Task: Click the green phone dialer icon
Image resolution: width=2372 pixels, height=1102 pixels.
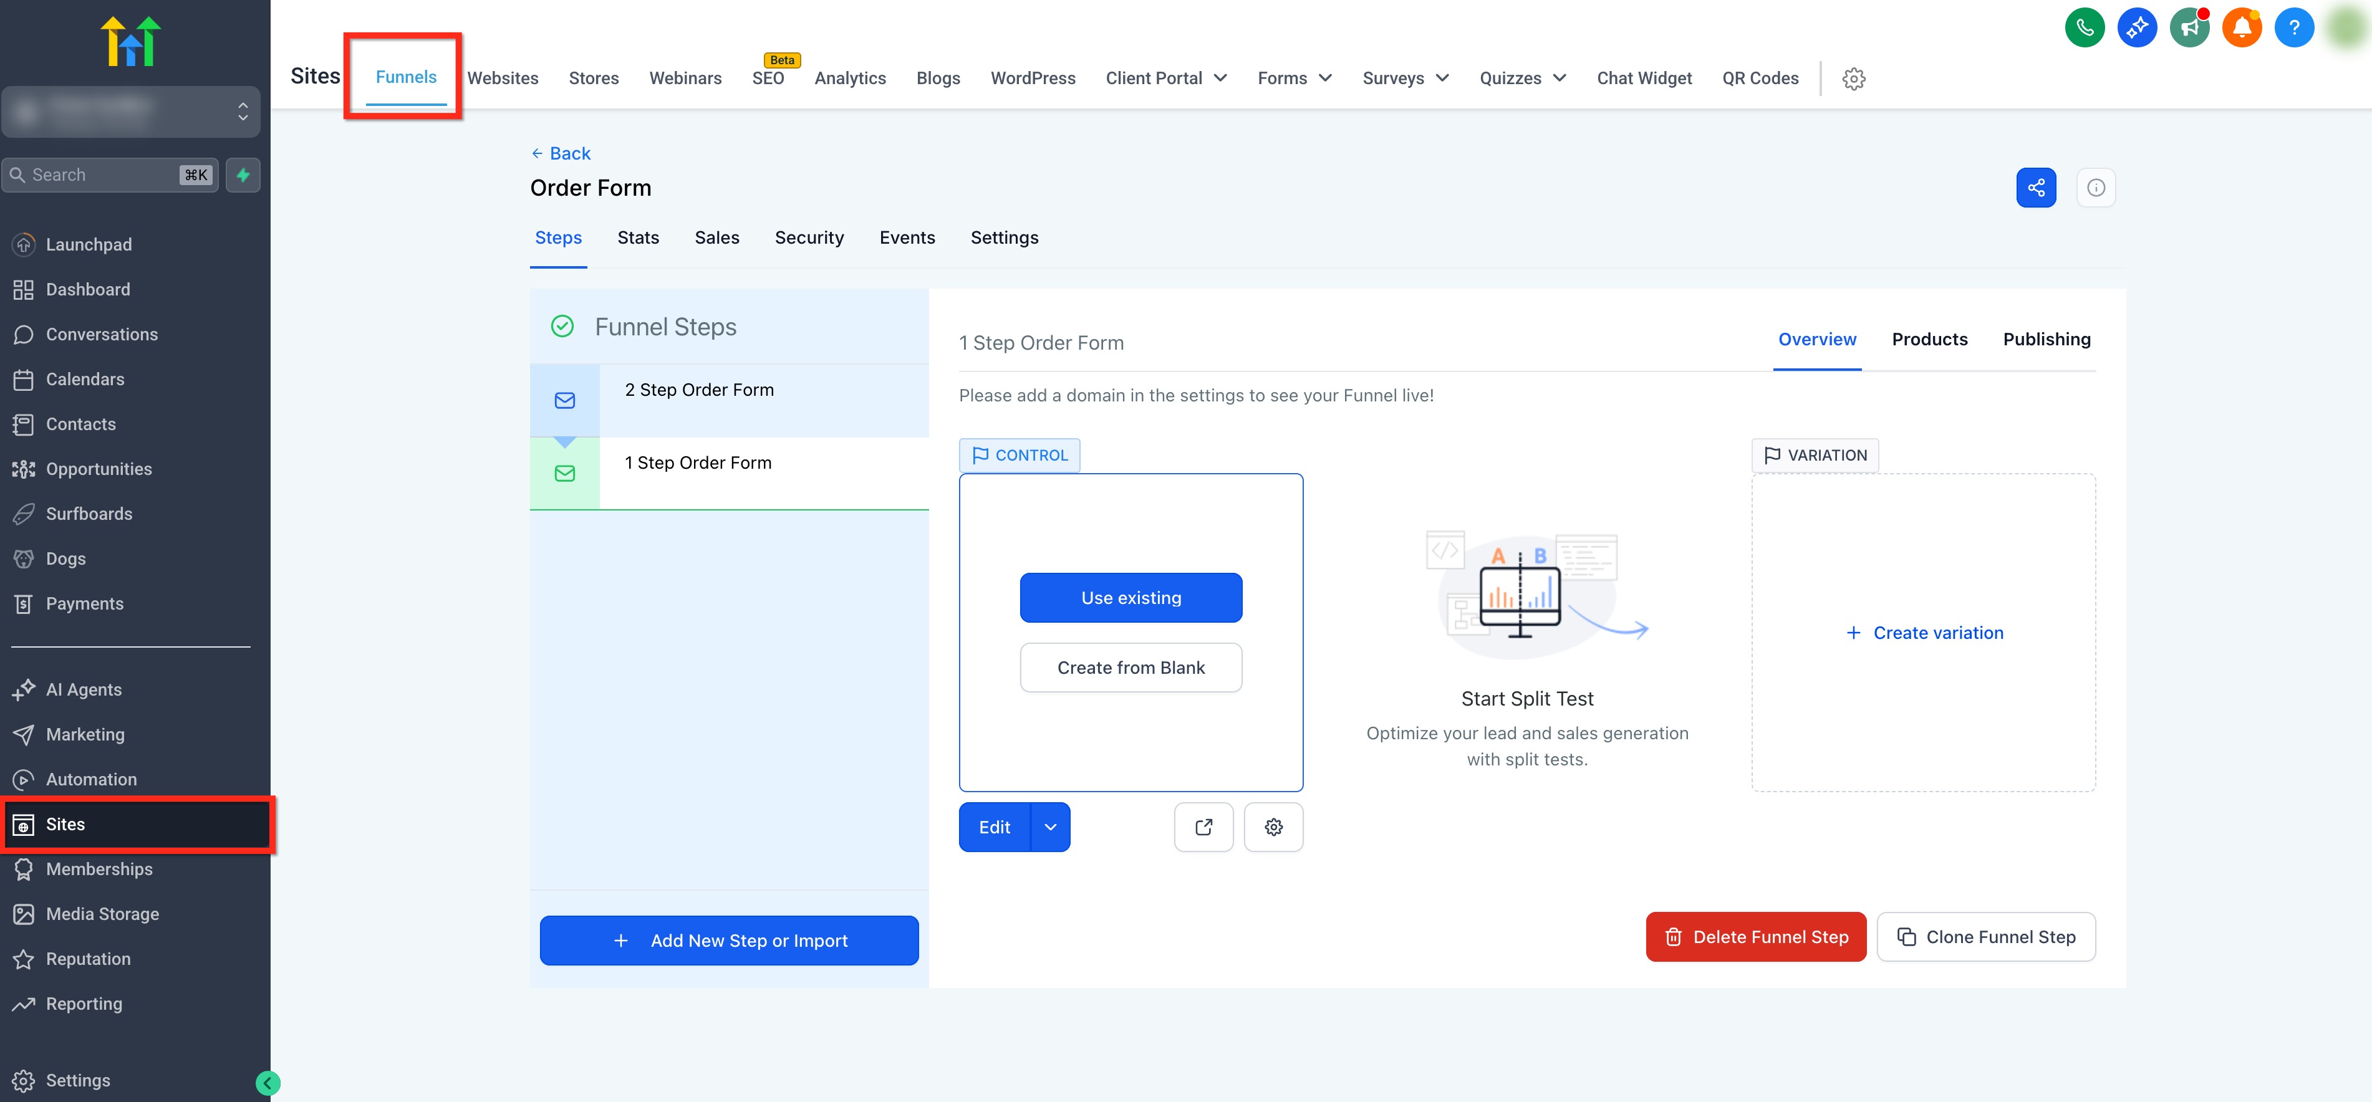Action: tap(2084, 27)
